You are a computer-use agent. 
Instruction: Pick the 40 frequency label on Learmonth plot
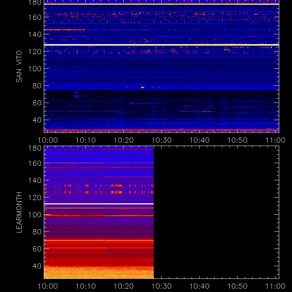pos(37,266)
